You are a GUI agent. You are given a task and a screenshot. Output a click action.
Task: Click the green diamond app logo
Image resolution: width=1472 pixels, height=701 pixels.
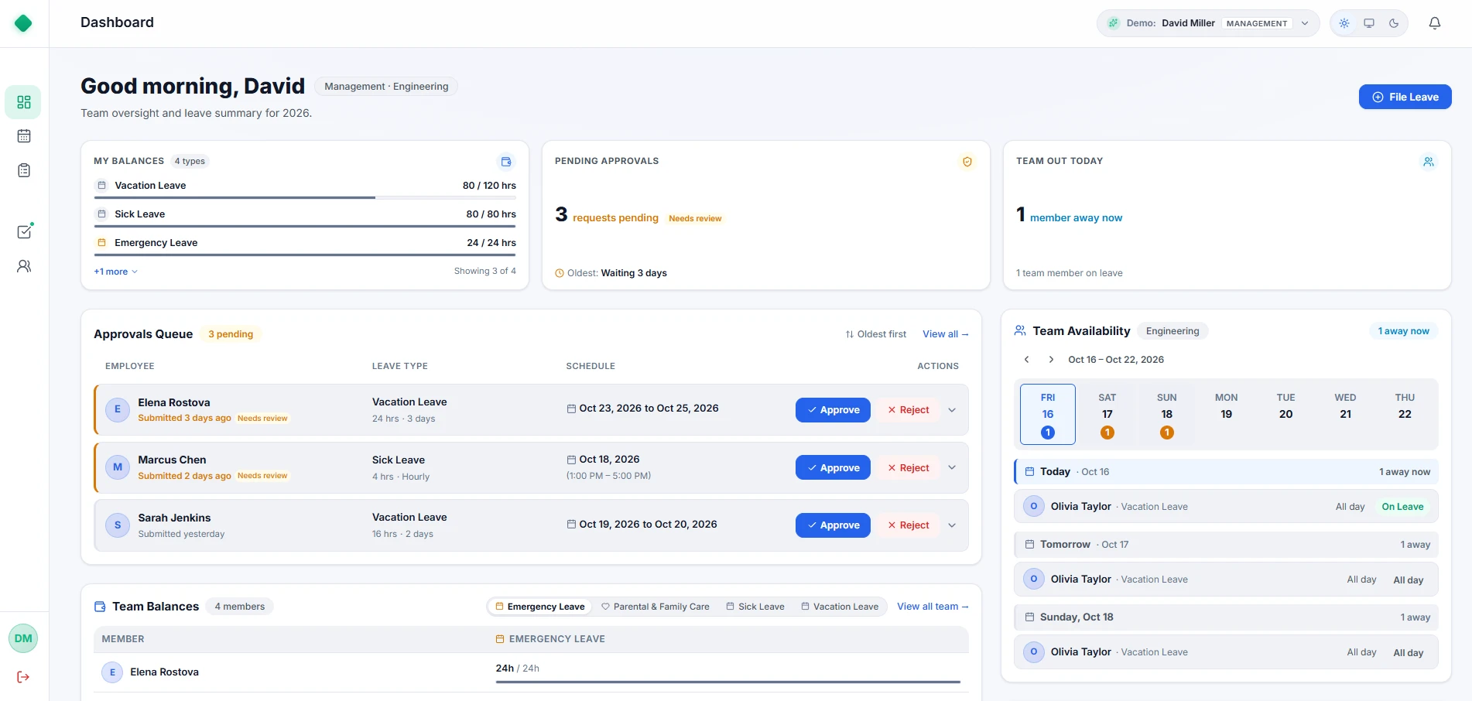coord(23,23)
